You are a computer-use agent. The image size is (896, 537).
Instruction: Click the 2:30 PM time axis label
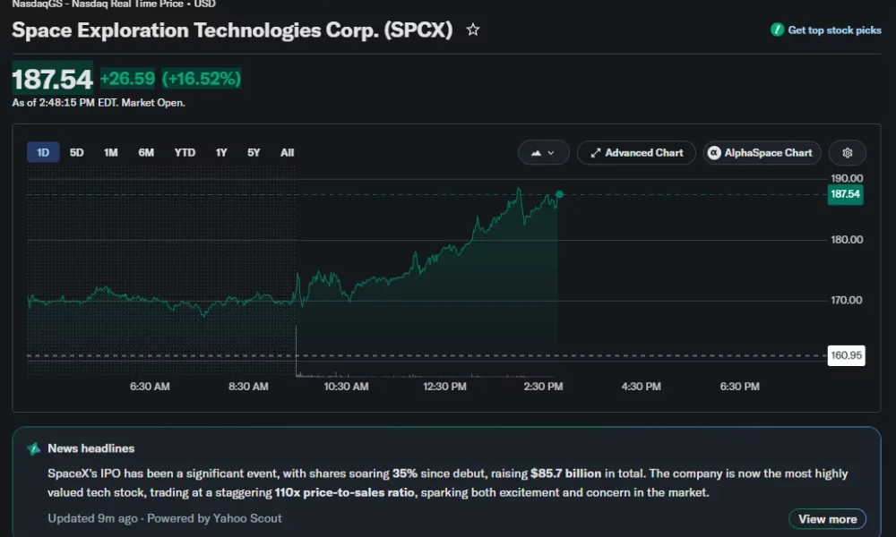click(x=543, y=387)
